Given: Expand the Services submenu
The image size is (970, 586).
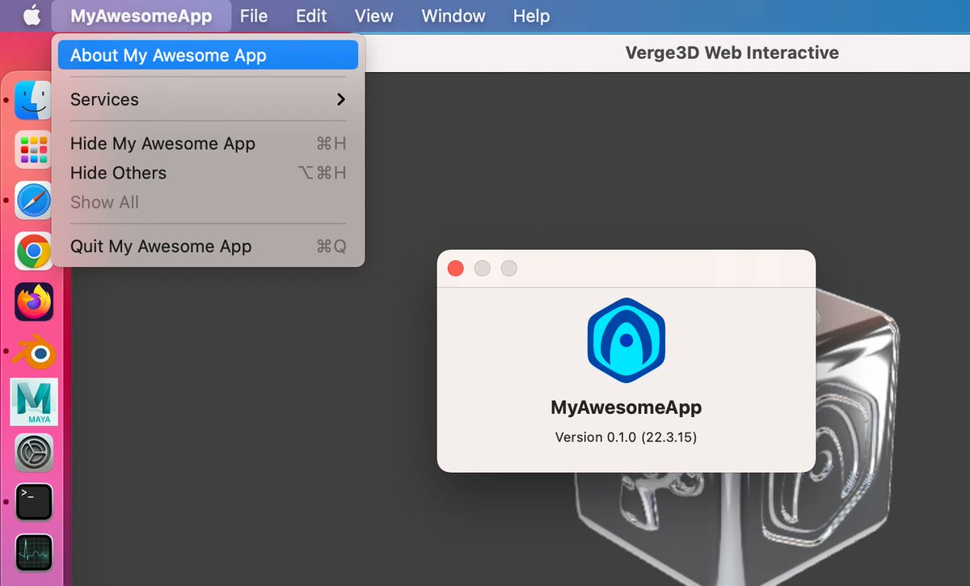Looking at the screenshot, I should tap(208, 99).
